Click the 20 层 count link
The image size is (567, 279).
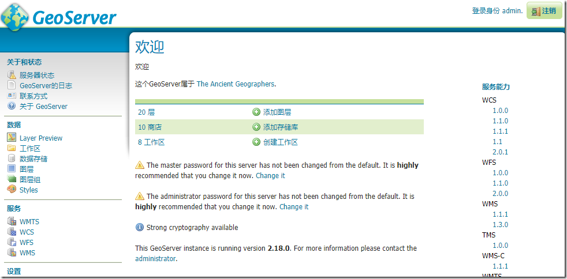pos(147,112)
